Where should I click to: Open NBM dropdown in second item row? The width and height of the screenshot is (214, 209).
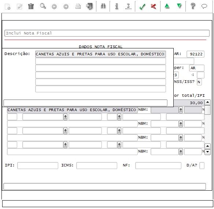pos(181,124)
